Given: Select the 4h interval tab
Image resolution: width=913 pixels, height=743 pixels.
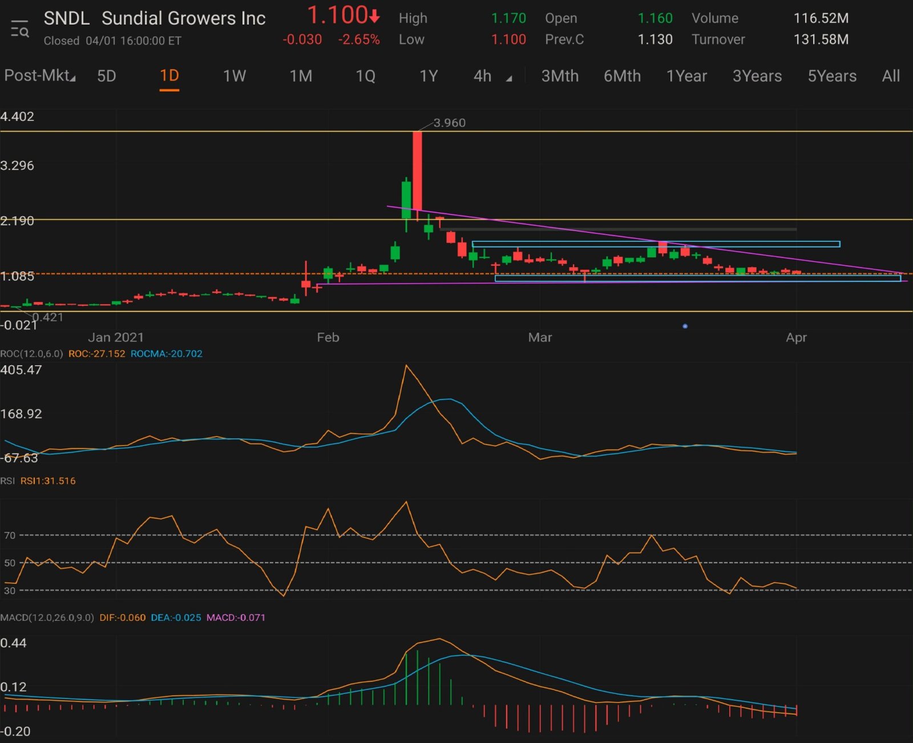Looking at the screenshot, I should [x=483, y=76].
